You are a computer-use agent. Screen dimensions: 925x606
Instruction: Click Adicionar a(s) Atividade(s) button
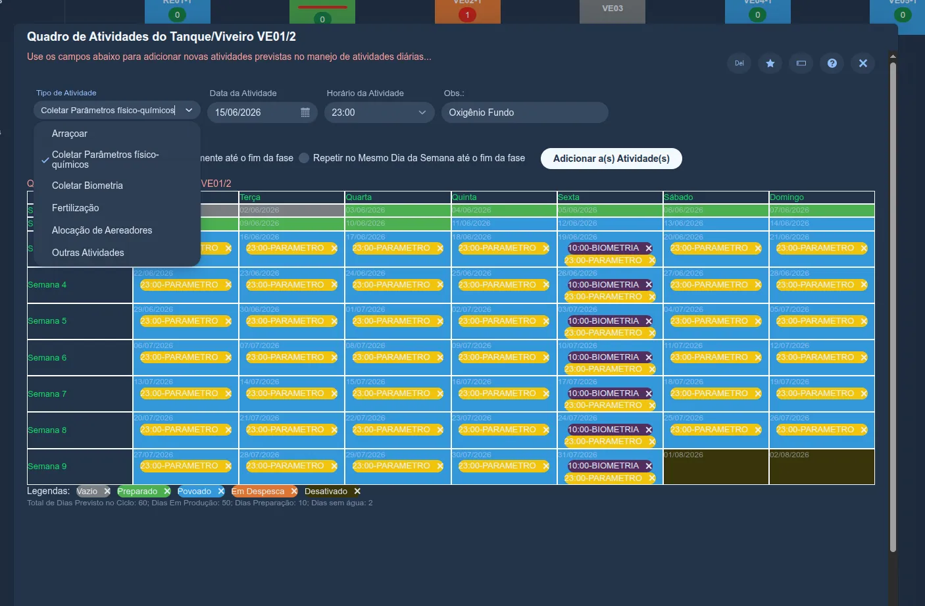pyautogui.click(x=611, y=159)
